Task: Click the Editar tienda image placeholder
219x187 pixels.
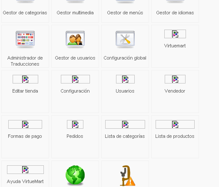Action: tap(25, 79)
